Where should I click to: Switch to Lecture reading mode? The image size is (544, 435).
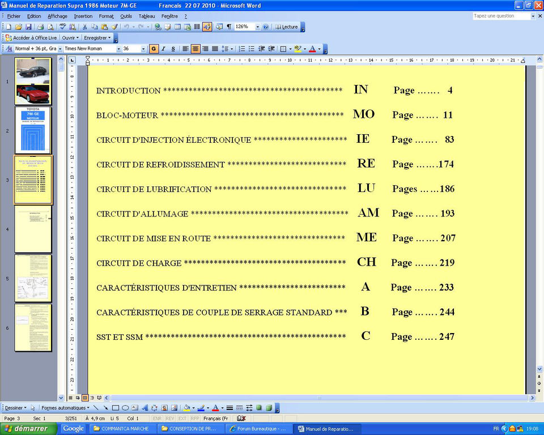287,27
